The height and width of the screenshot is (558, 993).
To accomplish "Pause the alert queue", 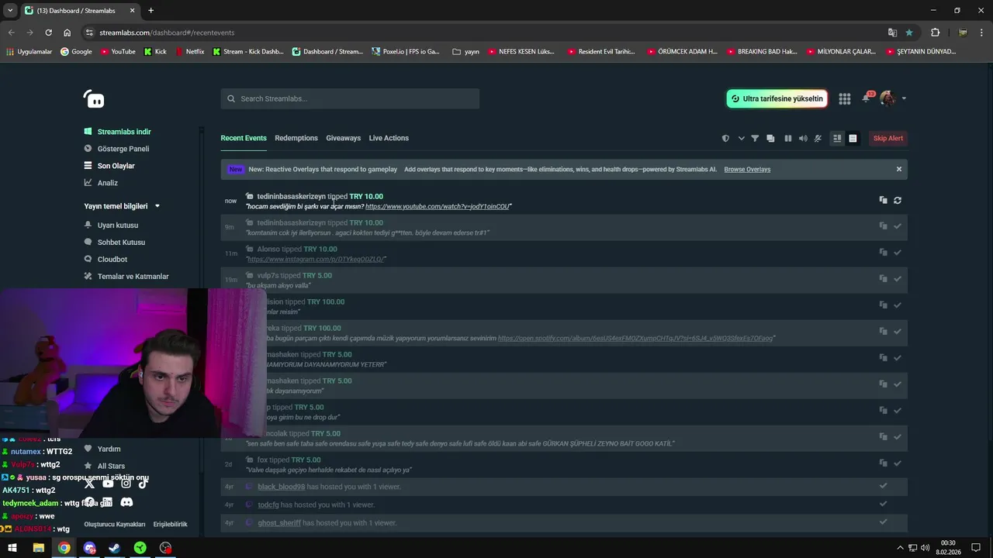I will (787, 139).
